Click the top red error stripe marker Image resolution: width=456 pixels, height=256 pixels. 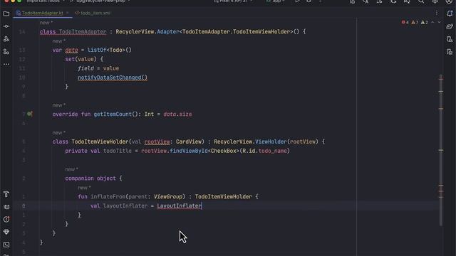pyautogui.click(x=441, y=78)
